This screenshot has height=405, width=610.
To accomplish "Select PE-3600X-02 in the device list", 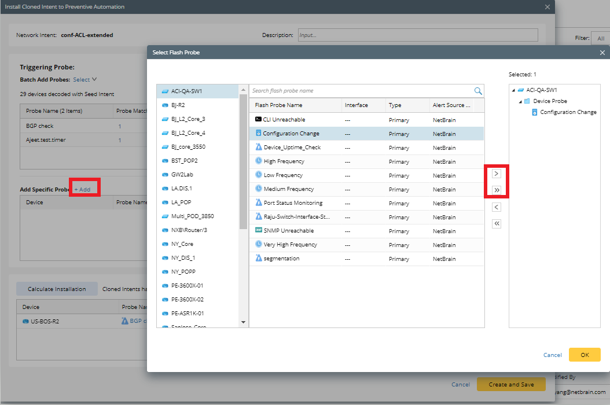I will pyautogui.click(x=197, y=299).
